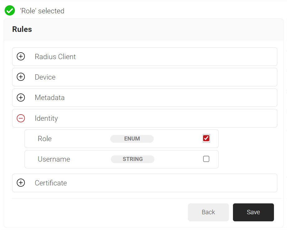
Task: Save the selected rules
Action: (x=253, y=212)
